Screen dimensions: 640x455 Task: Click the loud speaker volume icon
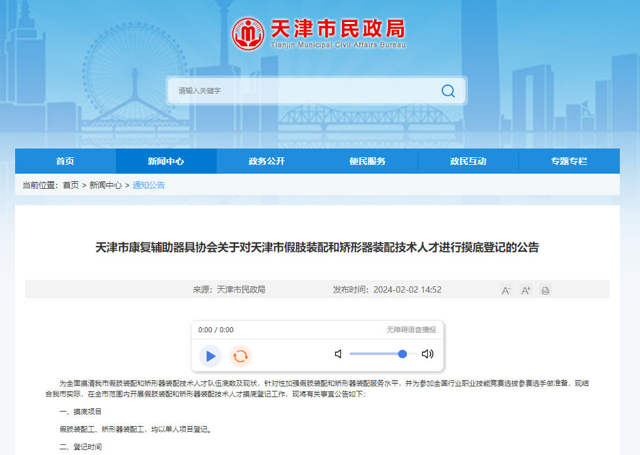[x=428, y=354]
